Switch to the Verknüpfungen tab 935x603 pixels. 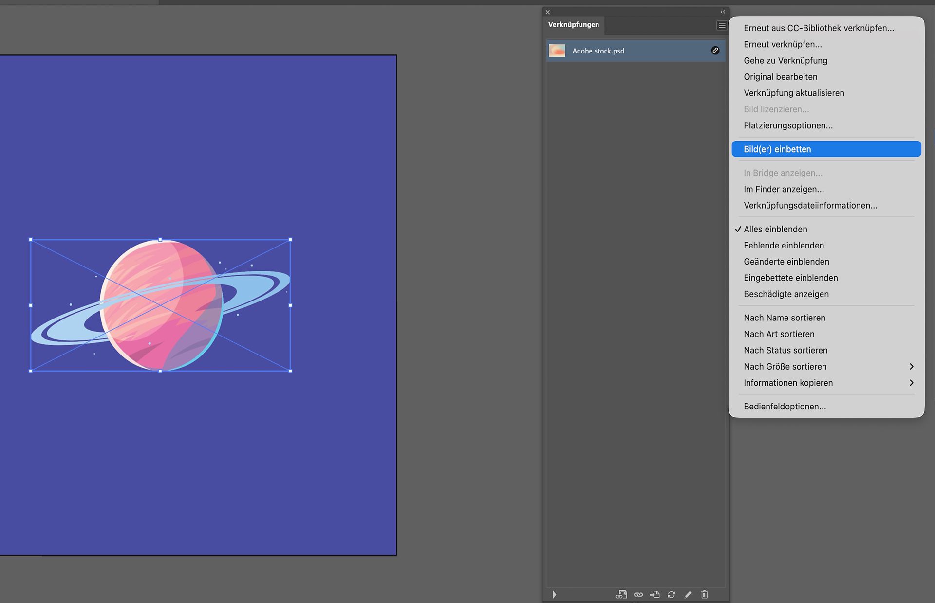pos(574,25)
